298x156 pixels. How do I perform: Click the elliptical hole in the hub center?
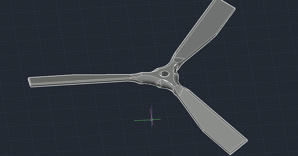point(164,74)
